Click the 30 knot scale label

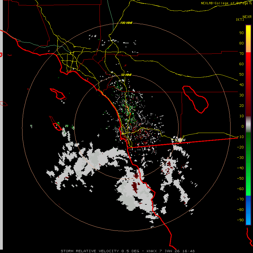[241, 95]
